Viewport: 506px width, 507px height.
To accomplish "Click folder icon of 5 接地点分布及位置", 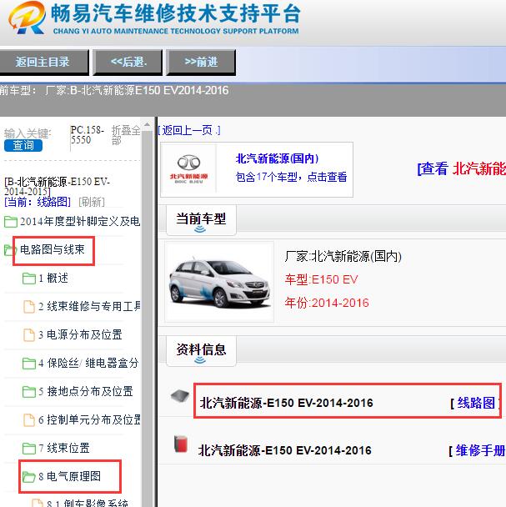I will coord(29,392).
